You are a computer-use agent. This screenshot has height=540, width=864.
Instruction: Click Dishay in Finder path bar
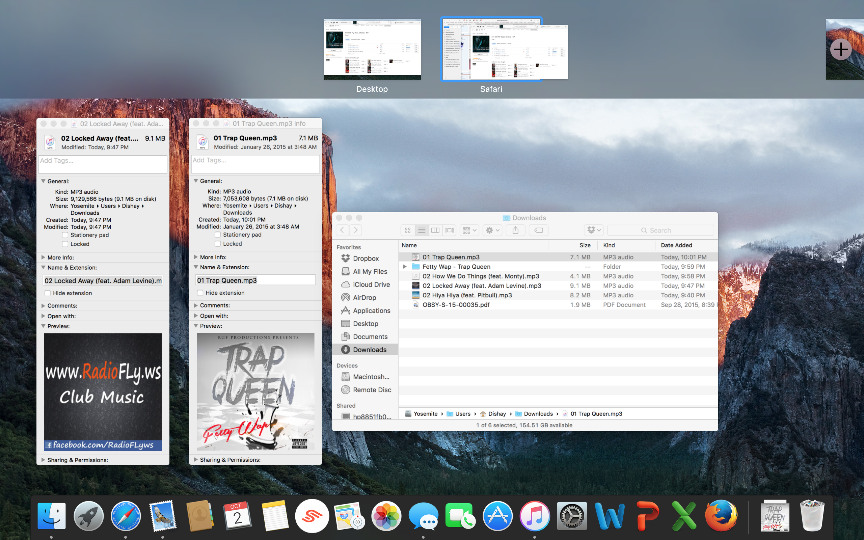pos(493,413)
